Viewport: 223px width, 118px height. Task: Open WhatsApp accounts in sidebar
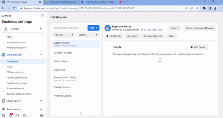point(16,48)
